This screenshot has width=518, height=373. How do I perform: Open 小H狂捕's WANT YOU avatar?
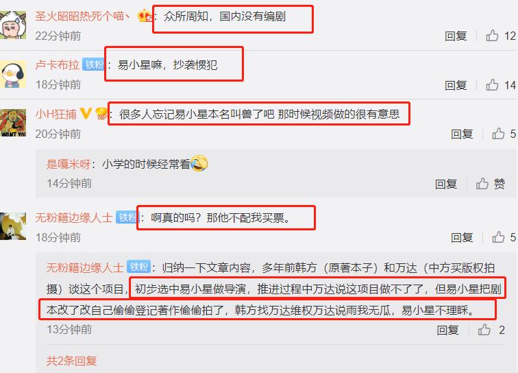13,123
